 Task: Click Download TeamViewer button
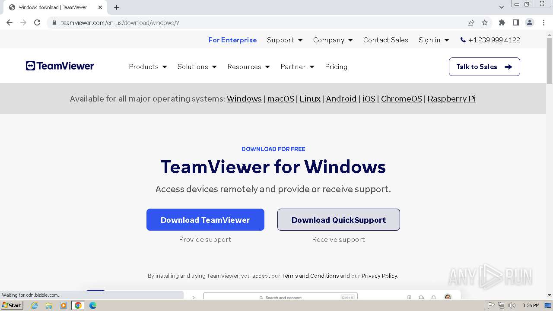(205, 219)
